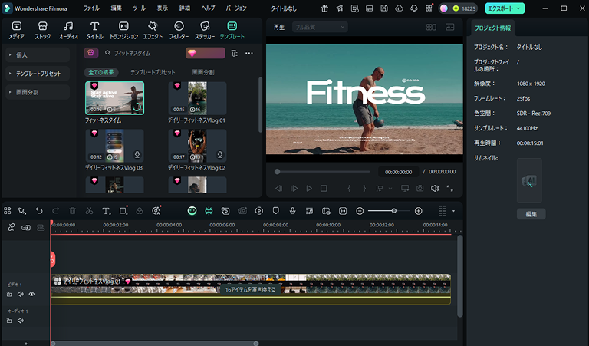Screen dimensions: 589x346
Task: Expand the テンプレートプリセット sidebar category
Action: [38, 74]
